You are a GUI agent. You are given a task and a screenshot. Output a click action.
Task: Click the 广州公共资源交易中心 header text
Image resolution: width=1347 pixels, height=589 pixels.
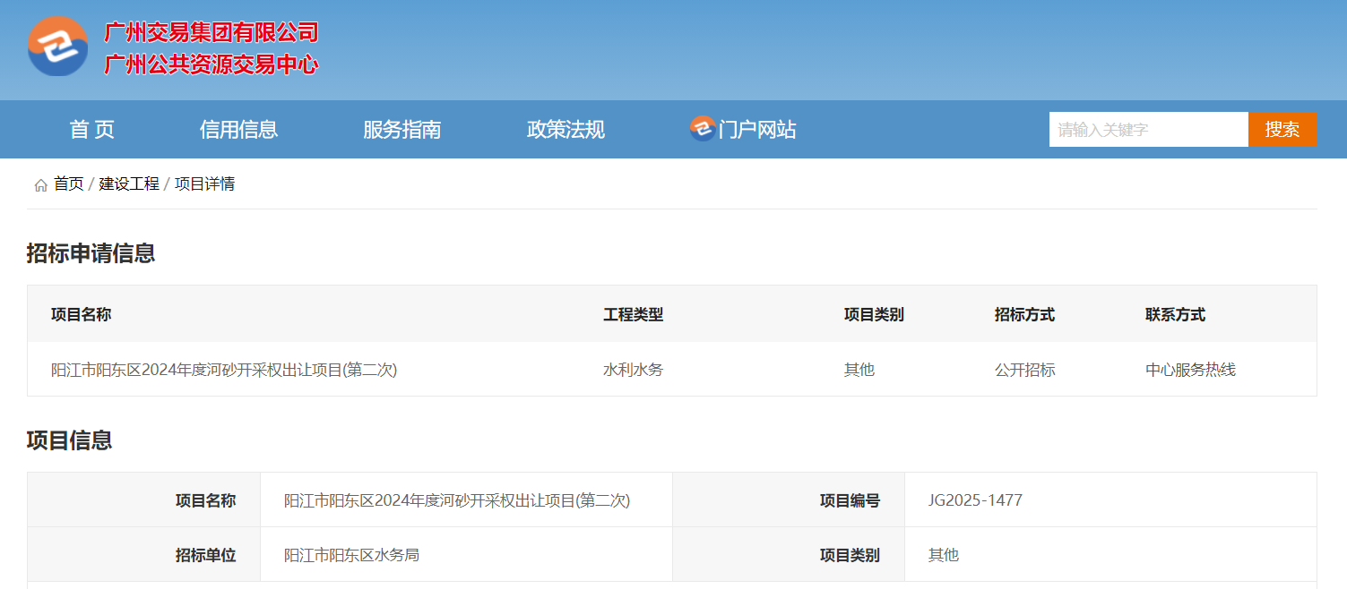212,64
